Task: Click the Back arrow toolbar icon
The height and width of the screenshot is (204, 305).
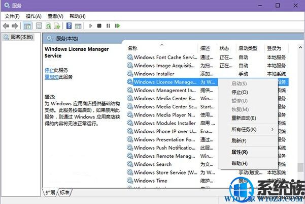Action: [6, 26]
